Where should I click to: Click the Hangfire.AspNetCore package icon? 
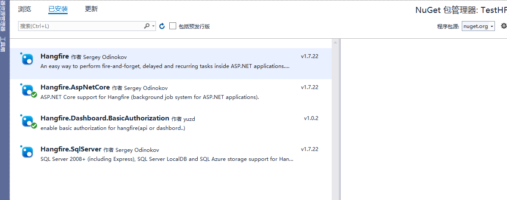(x=28, y=90)
